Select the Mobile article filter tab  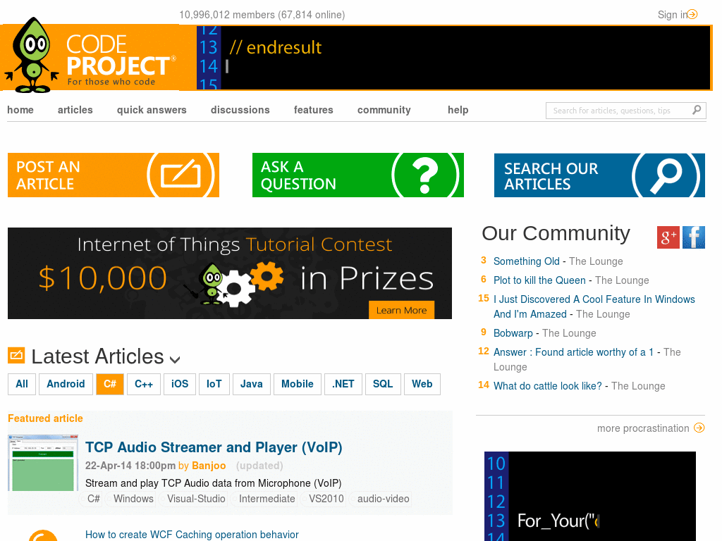[x=298, y=384]
